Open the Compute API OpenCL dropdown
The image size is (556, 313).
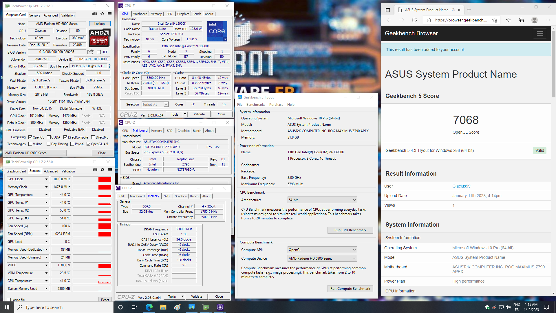(x=322, y=250)
